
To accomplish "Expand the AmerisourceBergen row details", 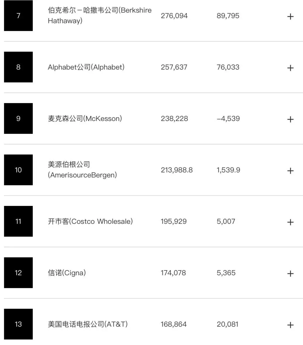I will coord(290,171).
